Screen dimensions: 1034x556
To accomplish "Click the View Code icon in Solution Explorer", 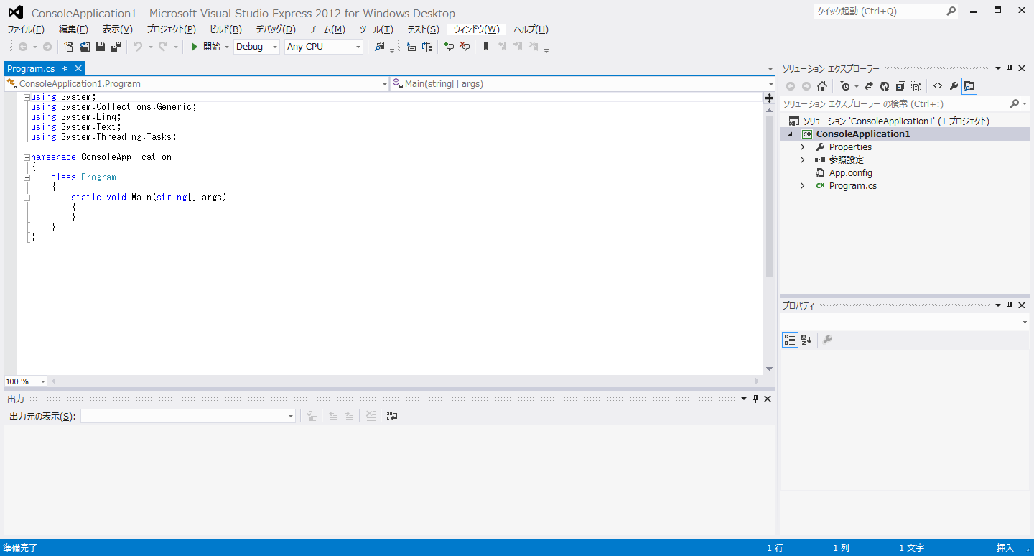I will (x=938, y=86).
